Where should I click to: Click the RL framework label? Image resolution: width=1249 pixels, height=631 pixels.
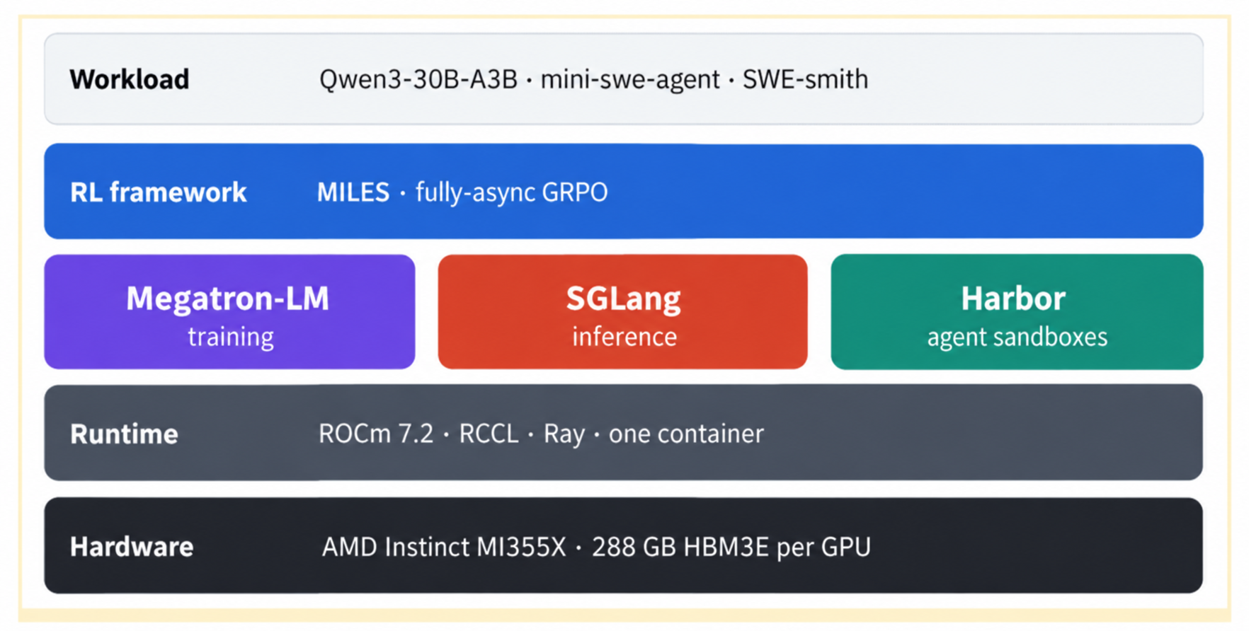159,192
